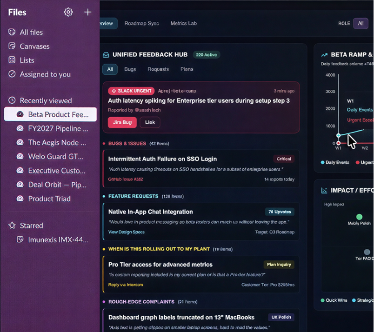This screenshot has height=332, width=374.
Task: Click the Imunexis IMX-44 canvas icon
Action: pos(20,239)
